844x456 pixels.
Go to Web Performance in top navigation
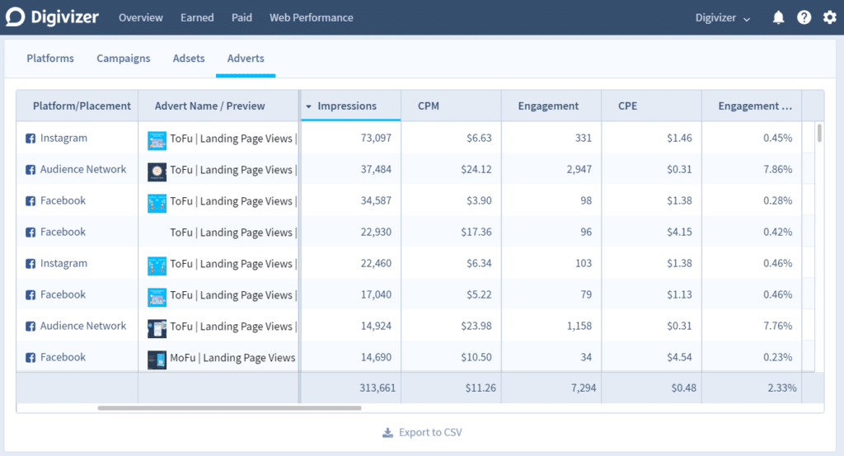[311, 18]
